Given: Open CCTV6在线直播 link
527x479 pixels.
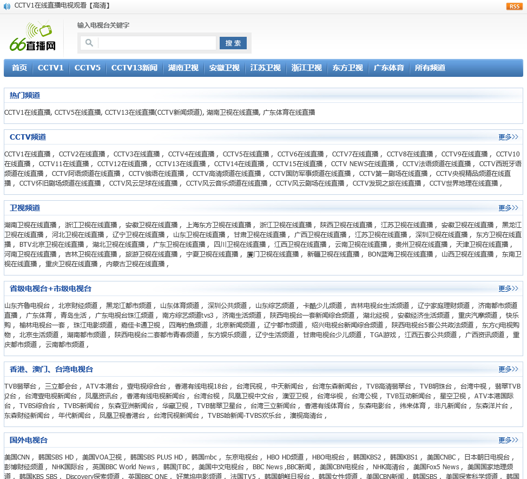Looking at the screenshot, I should pos(300,154).
